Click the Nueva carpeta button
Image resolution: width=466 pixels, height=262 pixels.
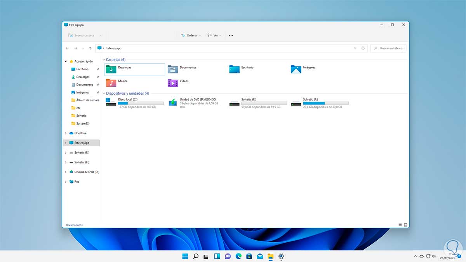(x=84, y=35)
